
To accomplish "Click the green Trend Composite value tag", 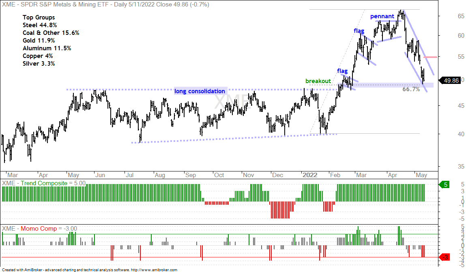I will click(x=444, y=185).
